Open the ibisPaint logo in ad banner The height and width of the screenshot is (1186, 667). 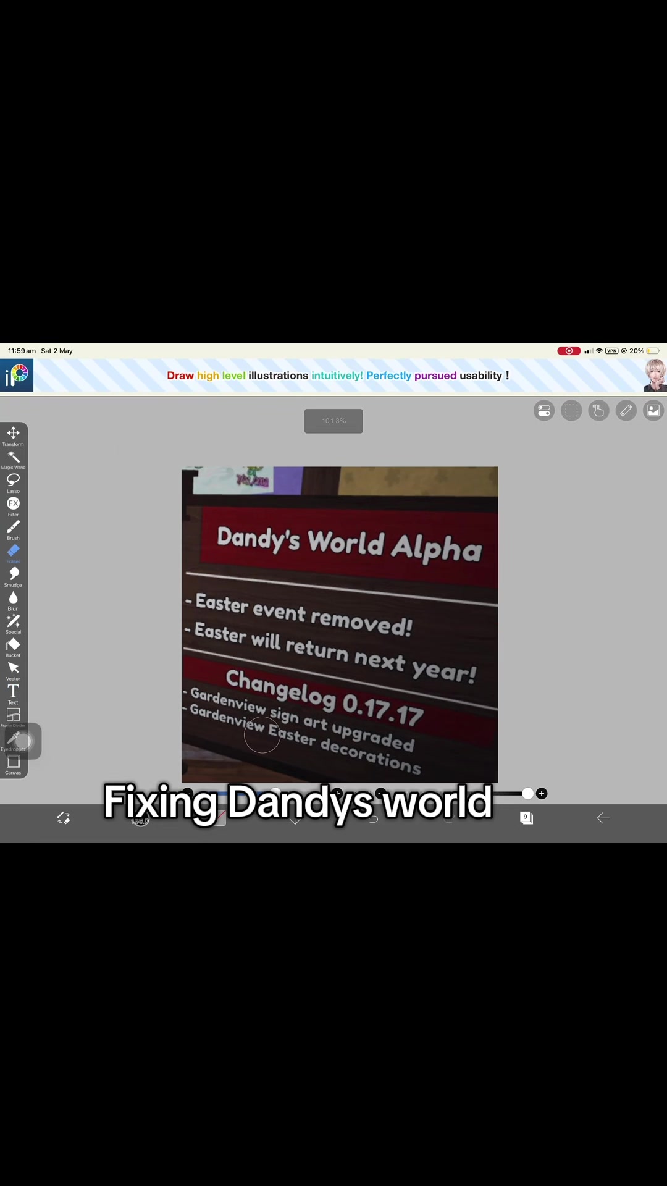pos(17,375)
